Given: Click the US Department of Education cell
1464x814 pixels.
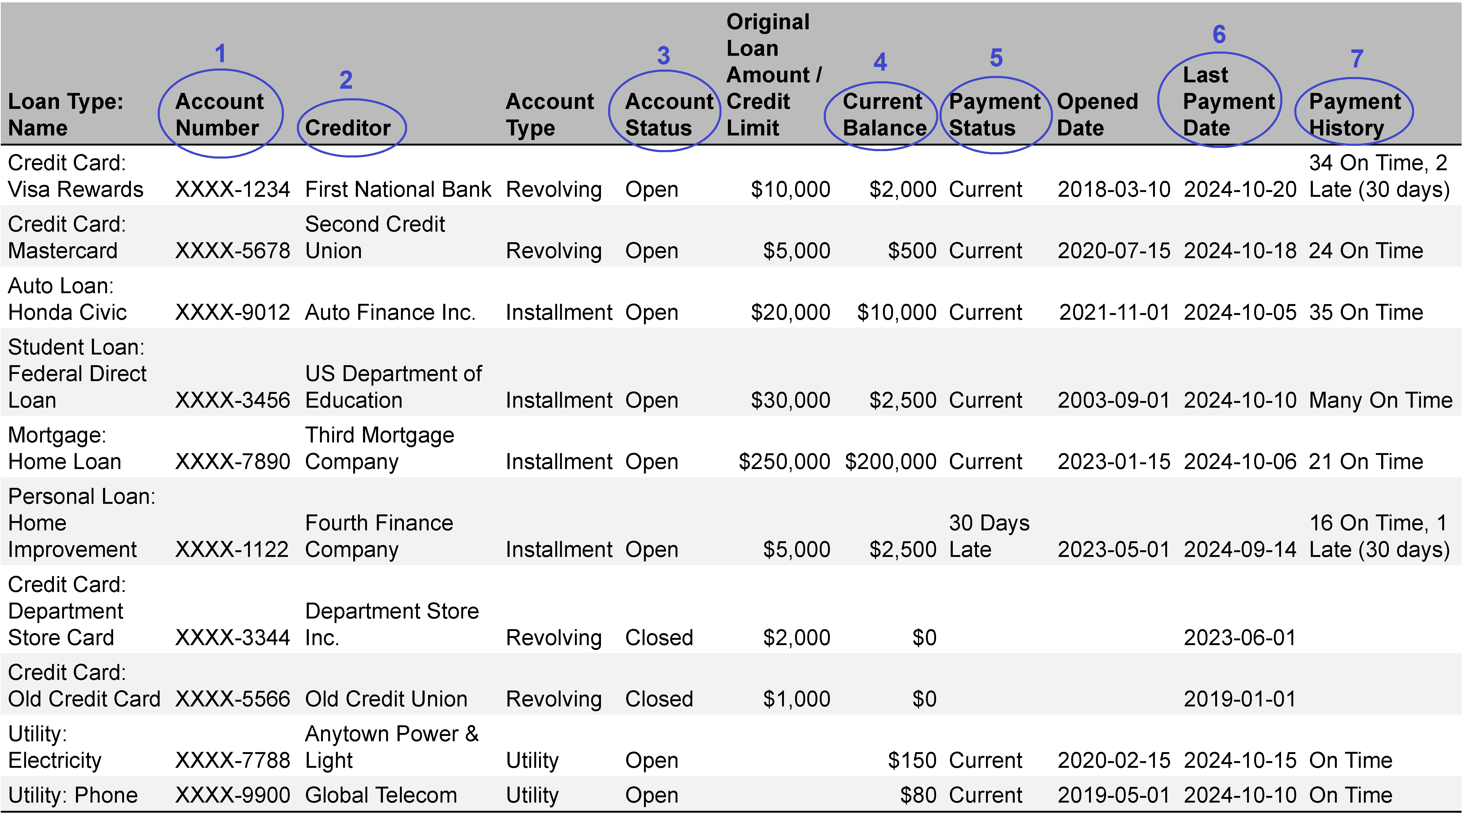Looking at the screenshot, I should 393,387.
